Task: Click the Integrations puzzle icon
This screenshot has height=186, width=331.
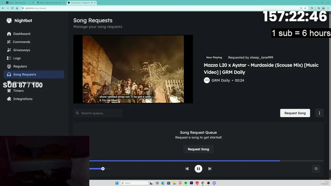Action: 9,99
